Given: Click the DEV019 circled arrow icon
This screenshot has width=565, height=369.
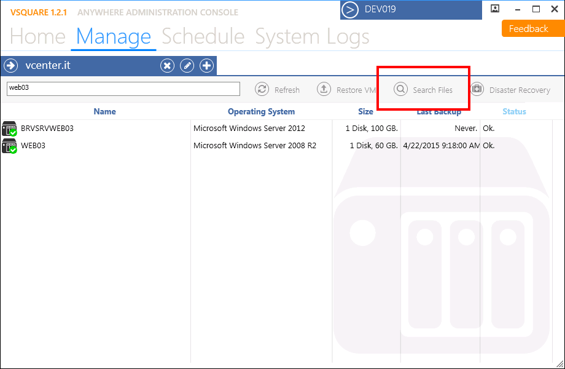Looking at the screenshot, I should pos(349,10).
